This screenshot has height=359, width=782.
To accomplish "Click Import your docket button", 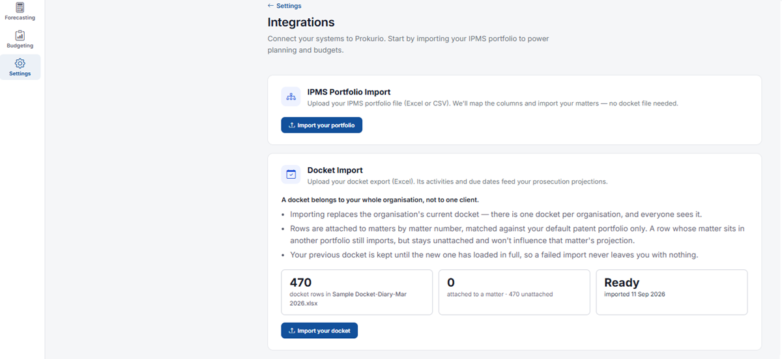I will point(319,330).
